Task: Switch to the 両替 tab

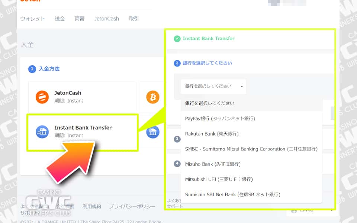Action: (80, 19)
